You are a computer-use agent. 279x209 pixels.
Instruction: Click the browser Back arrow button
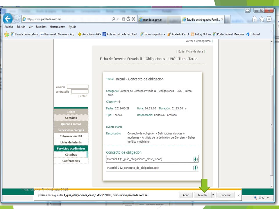tap(8, 19)
